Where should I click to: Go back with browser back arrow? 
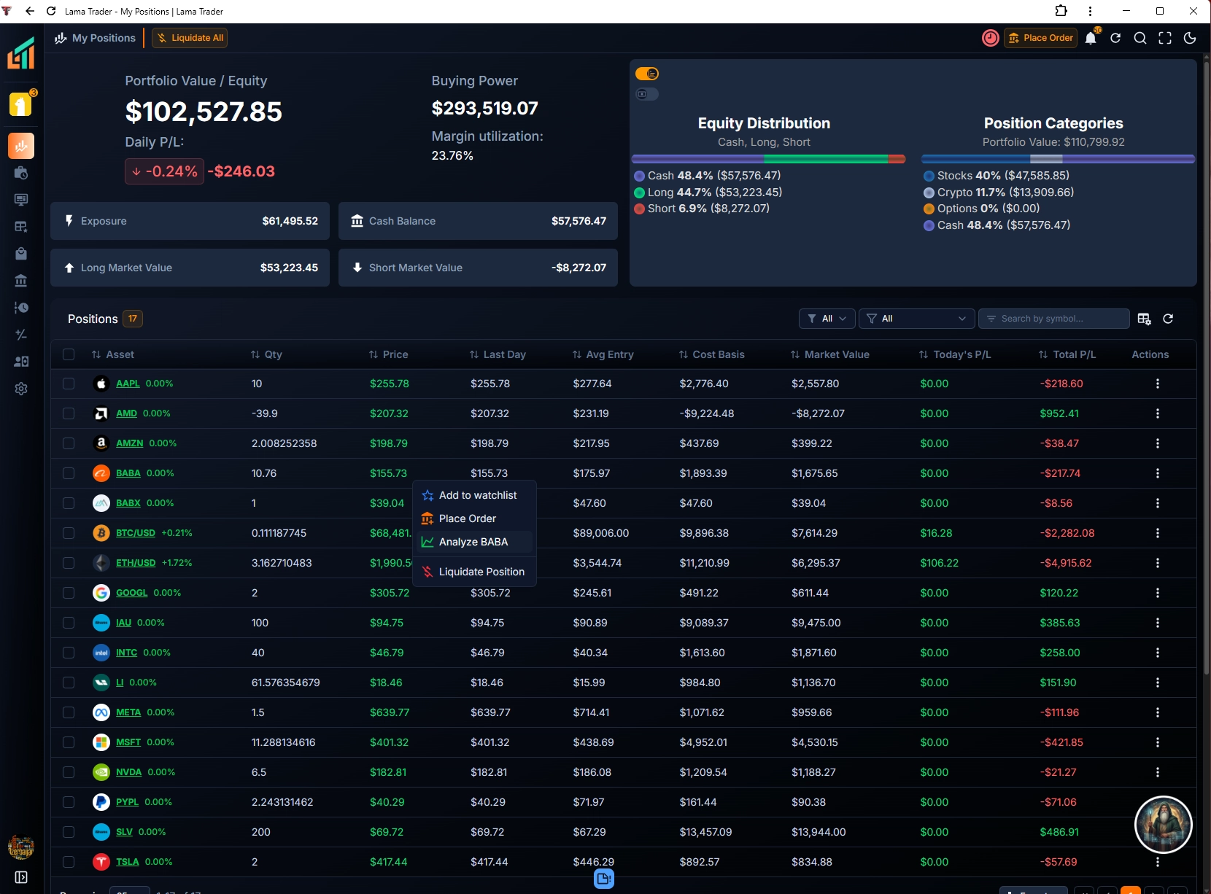click(30, 11)
